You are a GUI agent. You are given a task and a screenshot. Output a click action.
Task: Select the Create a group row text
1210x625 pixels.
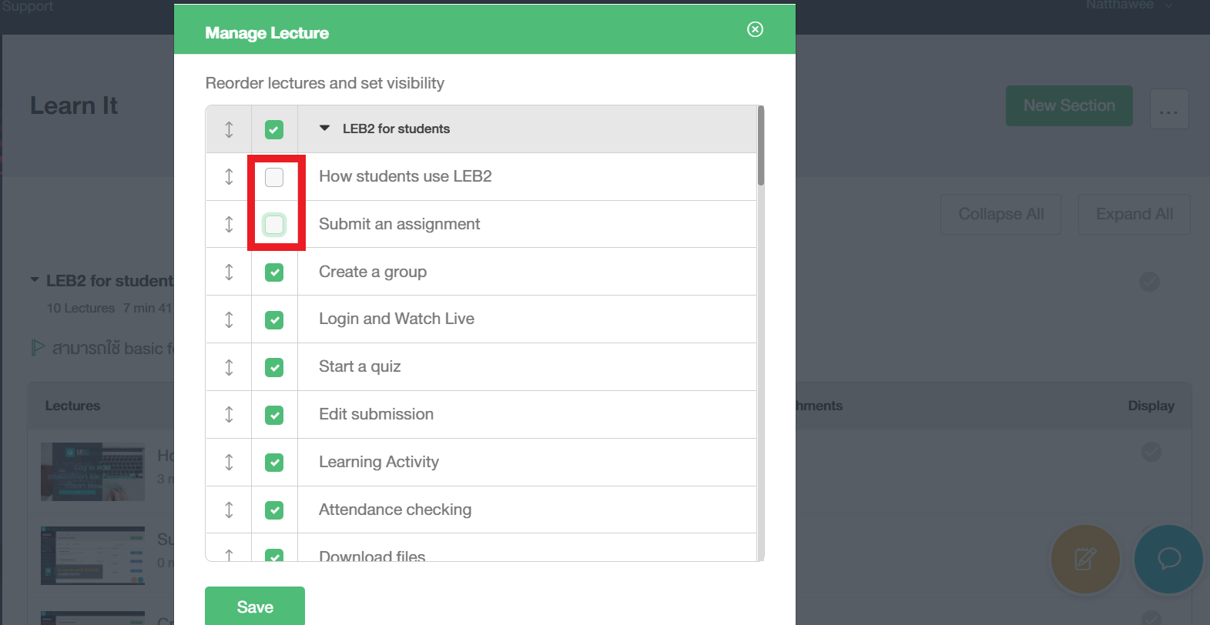coord(373,272)
